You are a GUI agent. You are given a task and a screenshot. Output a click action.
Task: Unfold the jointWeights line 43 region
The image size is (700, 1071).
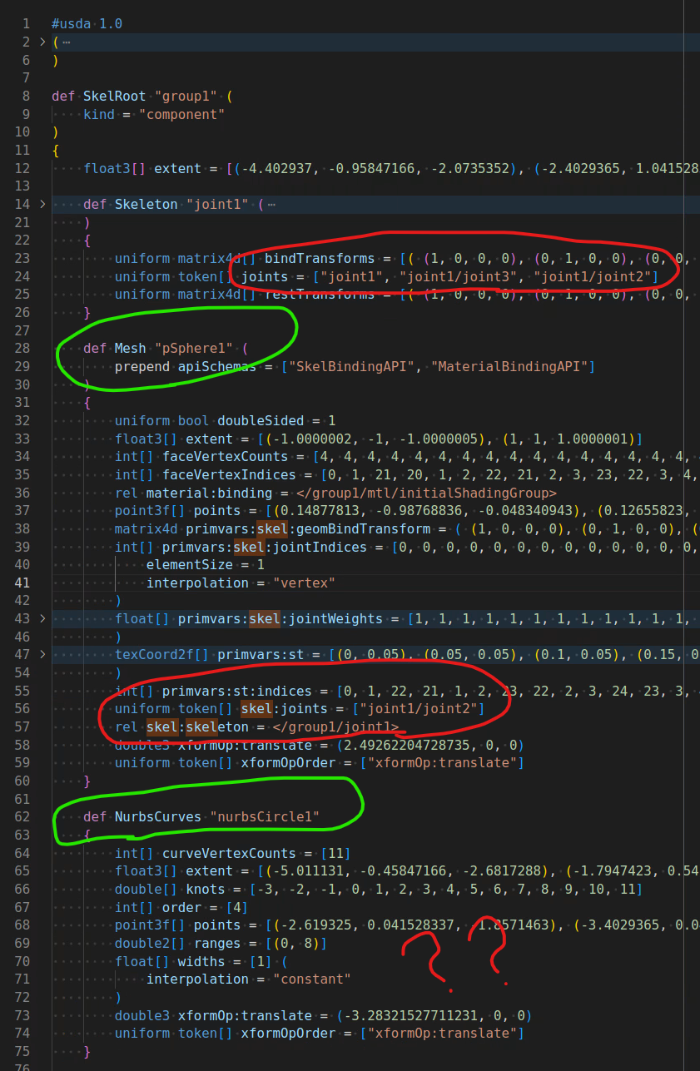pos(43,618)
